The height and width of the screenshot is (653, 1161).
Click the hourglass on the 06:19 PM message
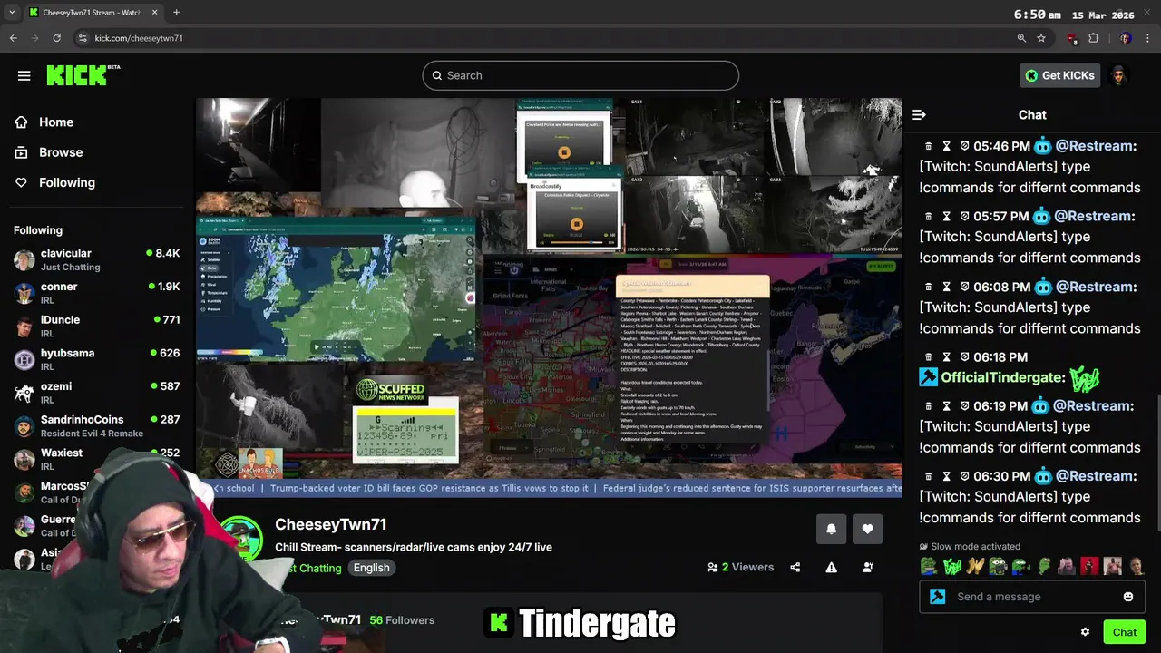(946, 406)
